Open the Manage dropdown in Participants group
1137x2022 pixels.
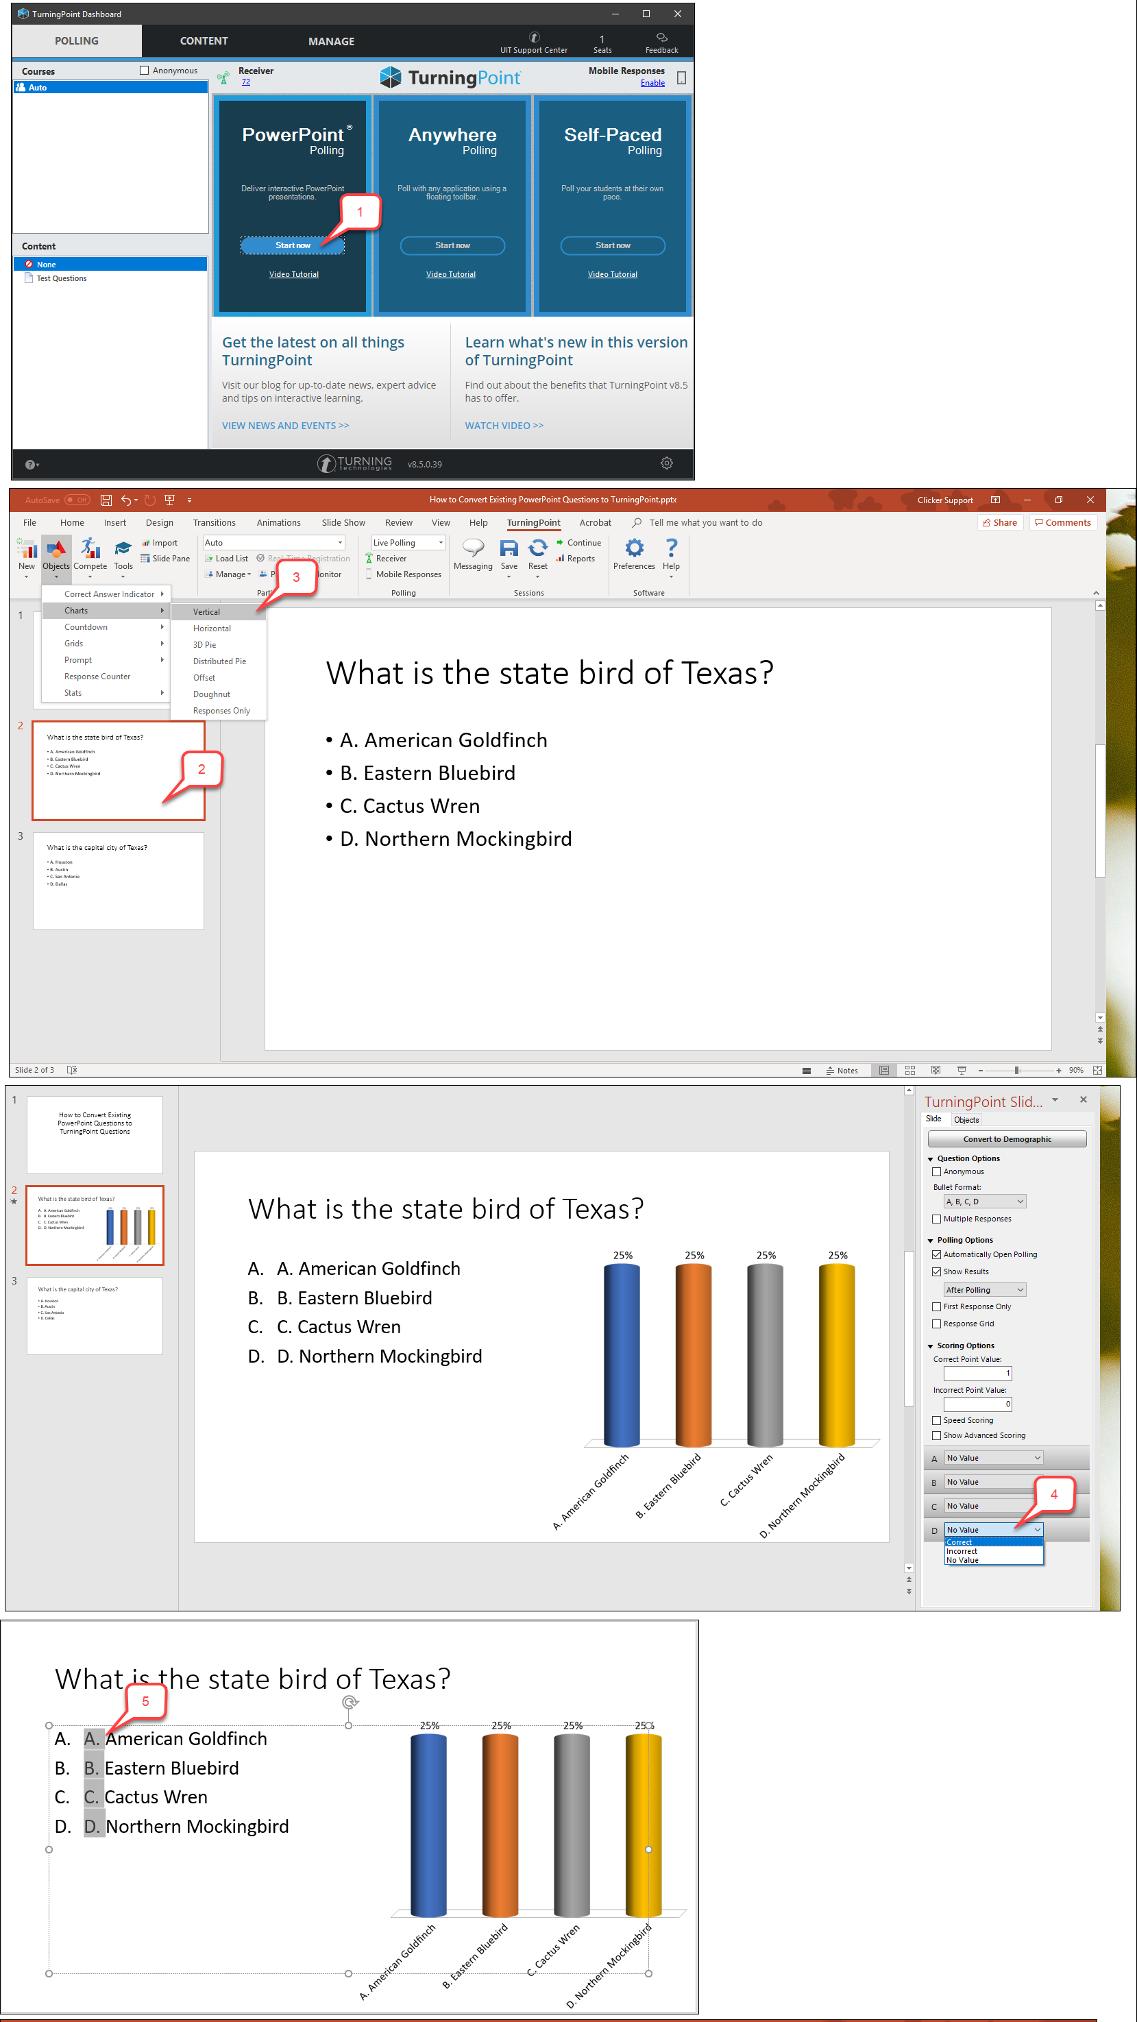(228, 574)
